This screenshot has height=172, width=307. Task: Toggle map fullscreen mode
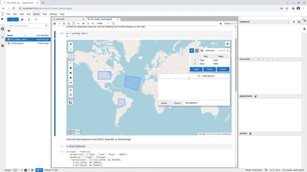(71, 56)
